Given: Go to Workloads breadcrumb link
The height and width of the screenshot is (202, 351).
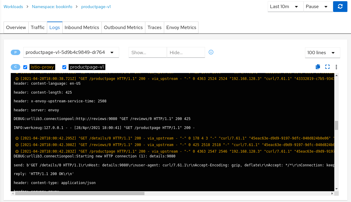Looking at the screenshot, I should [x=13, y=7].
